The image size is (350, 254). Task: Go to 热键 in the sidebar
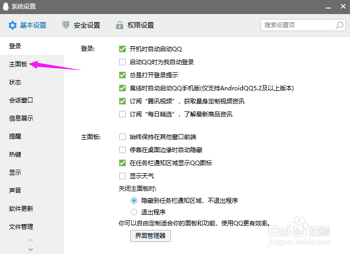(x=32, y=155)
